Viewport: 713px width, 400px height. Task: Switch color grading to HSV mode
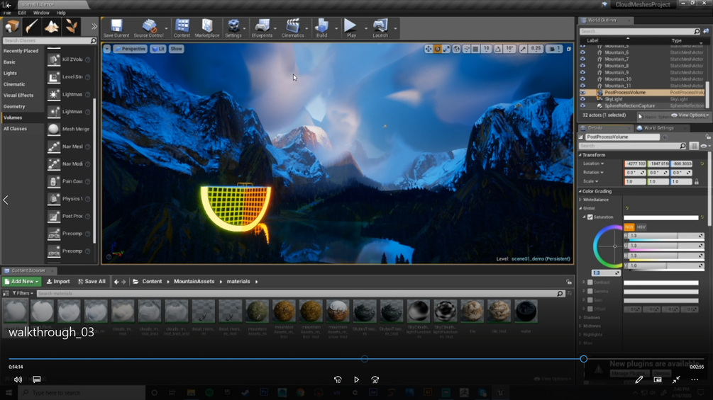click(641, 227)
